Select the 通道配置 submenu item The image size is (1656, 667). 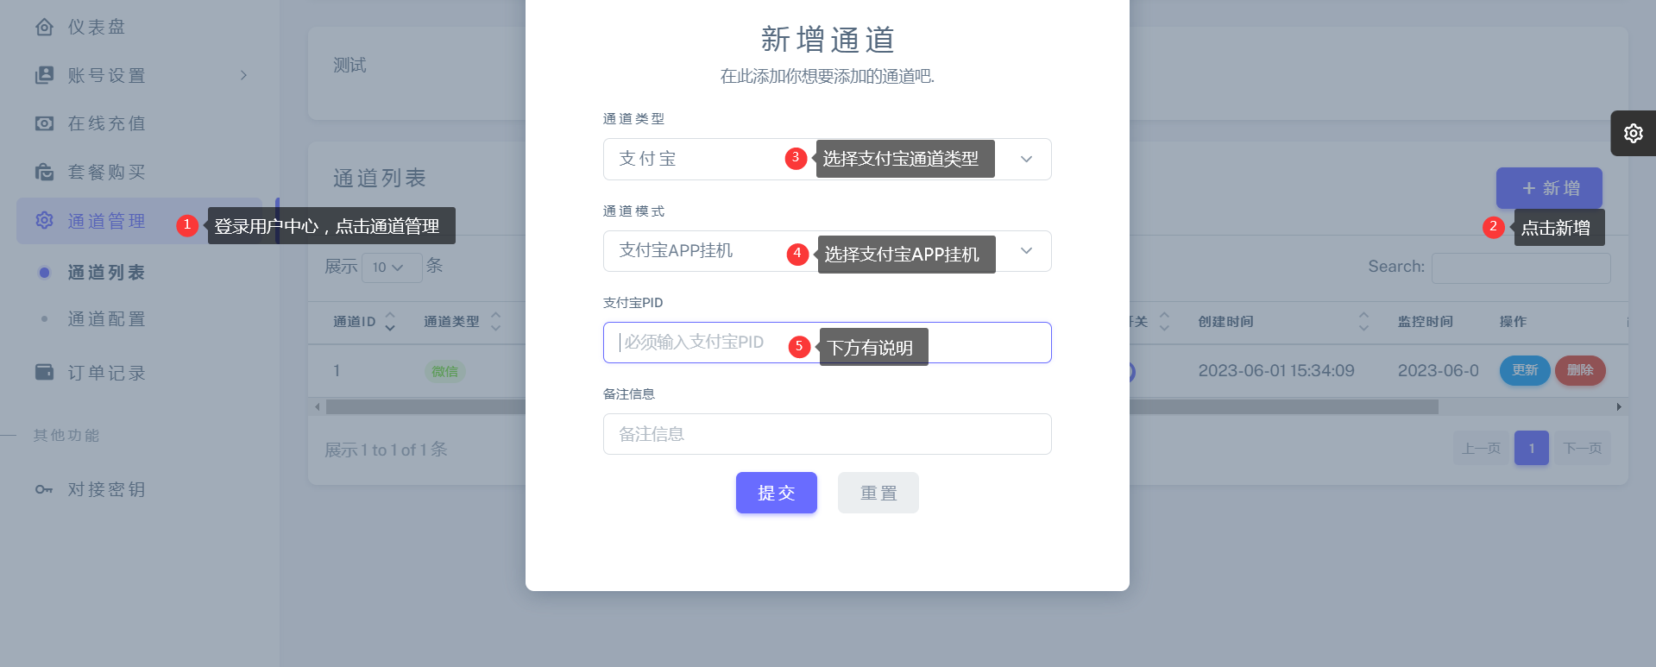pos(106,319)
